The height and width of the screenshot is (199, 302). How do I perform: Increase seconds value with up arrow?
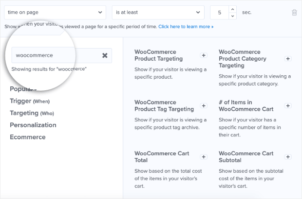(232, 9)
